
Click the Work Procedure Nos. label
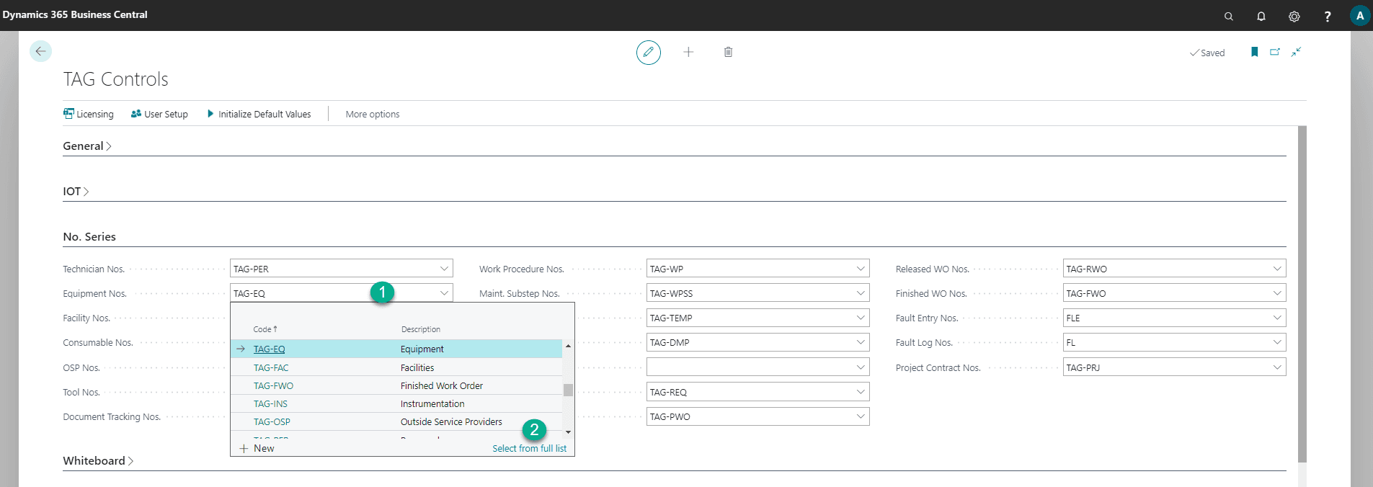click(x=522, y=269)
